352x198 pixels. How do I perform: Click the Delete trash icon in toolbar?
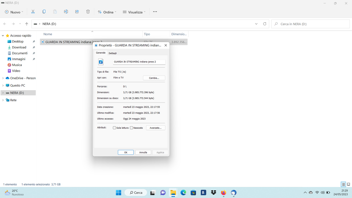click(88, 12)
